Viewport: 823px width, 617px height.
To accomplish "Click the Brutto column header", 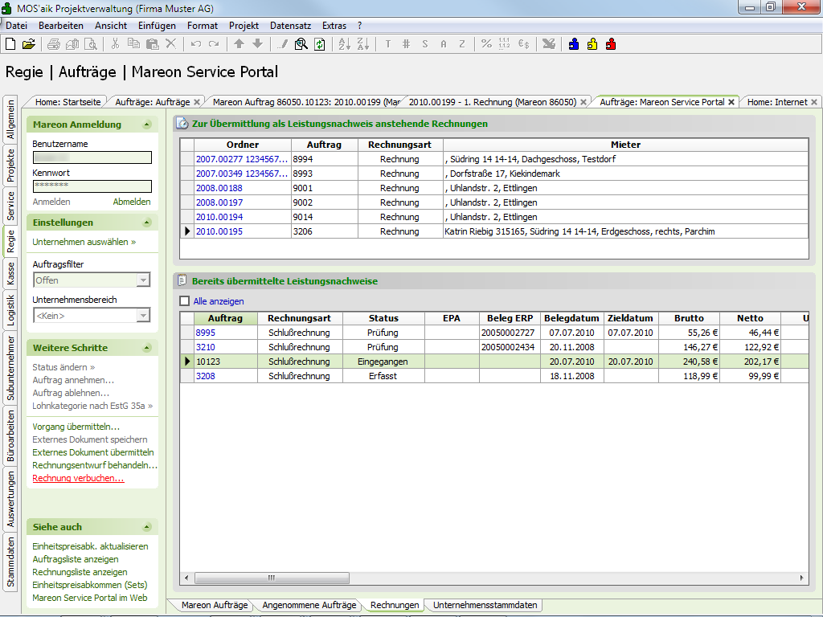I will click(x=689, y=318).
